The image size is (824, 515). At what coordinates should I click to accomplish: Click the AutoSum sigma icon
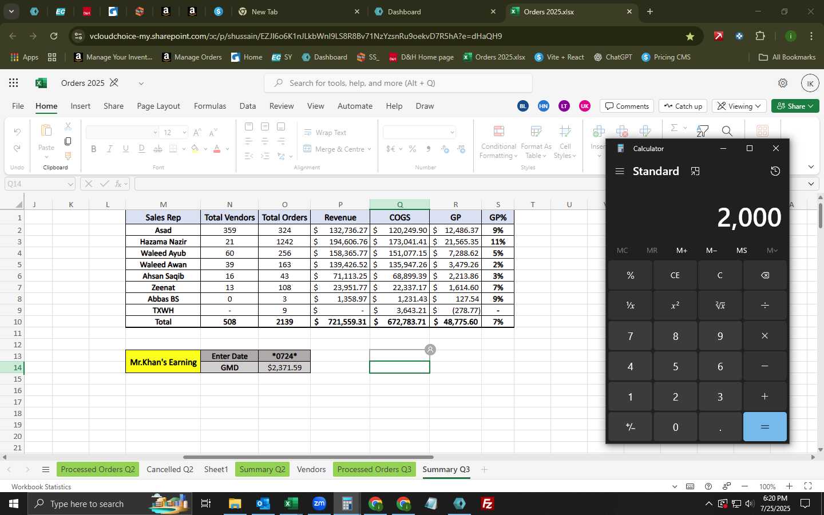(674, 128)
